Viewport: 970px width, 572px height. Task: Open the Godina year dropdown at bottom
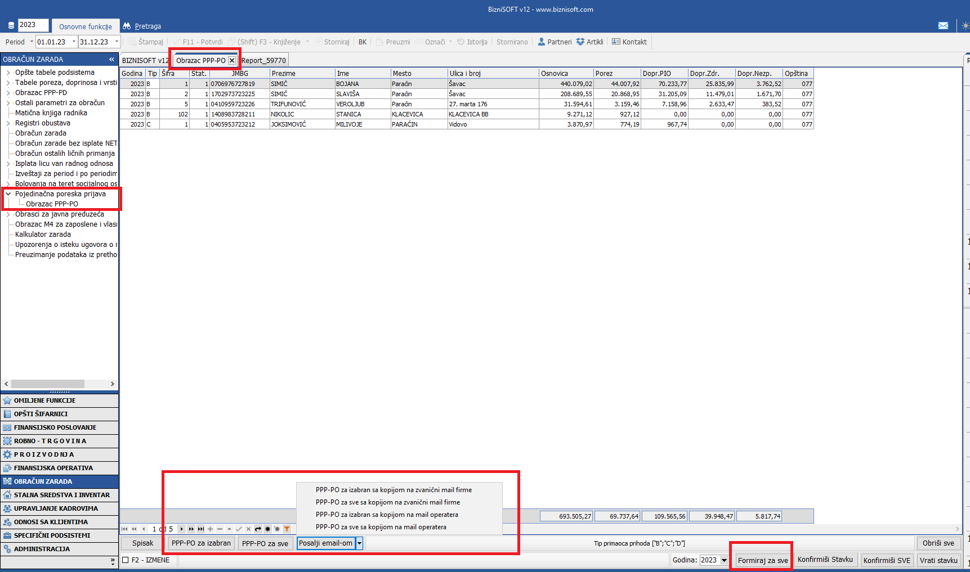pos(724,560)
